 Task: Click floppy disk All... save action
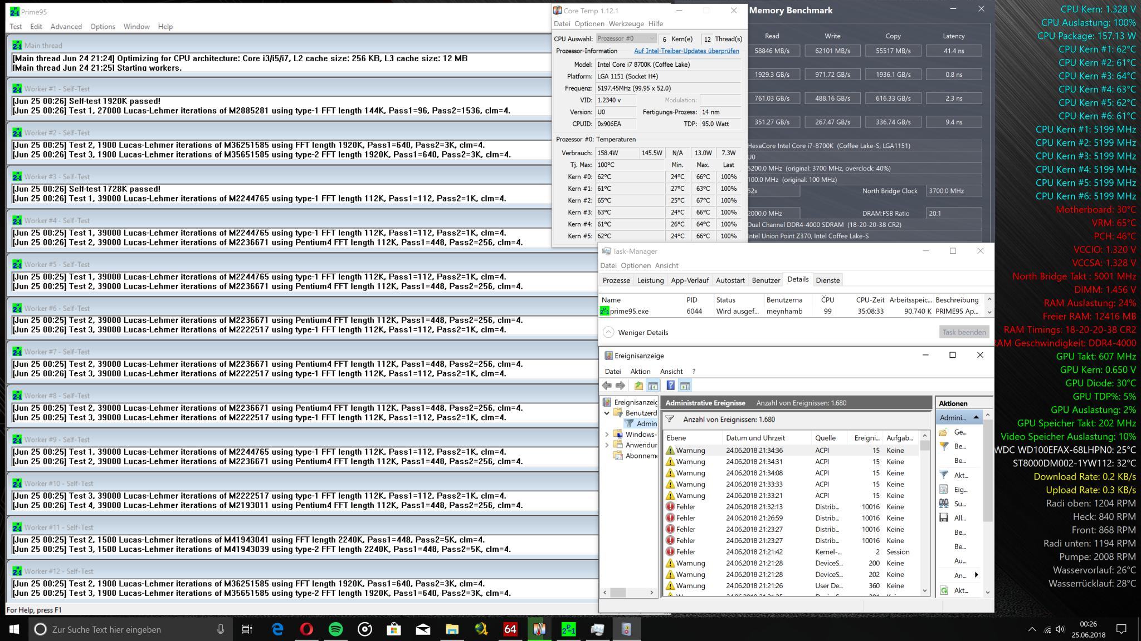point(944,517)
